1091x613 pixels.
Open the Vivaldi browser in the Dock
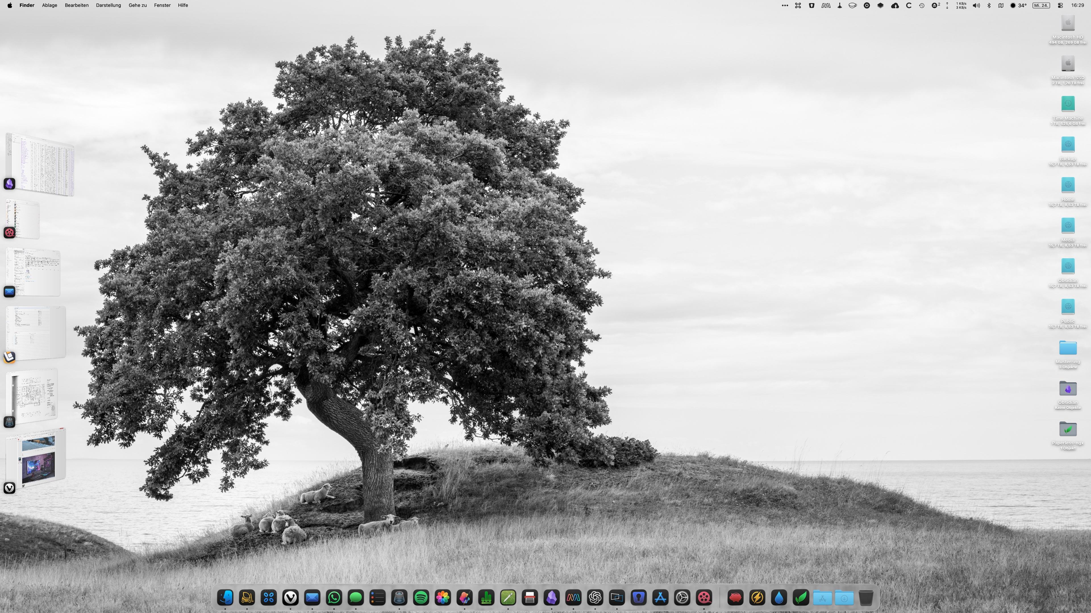tap(291, 597)
